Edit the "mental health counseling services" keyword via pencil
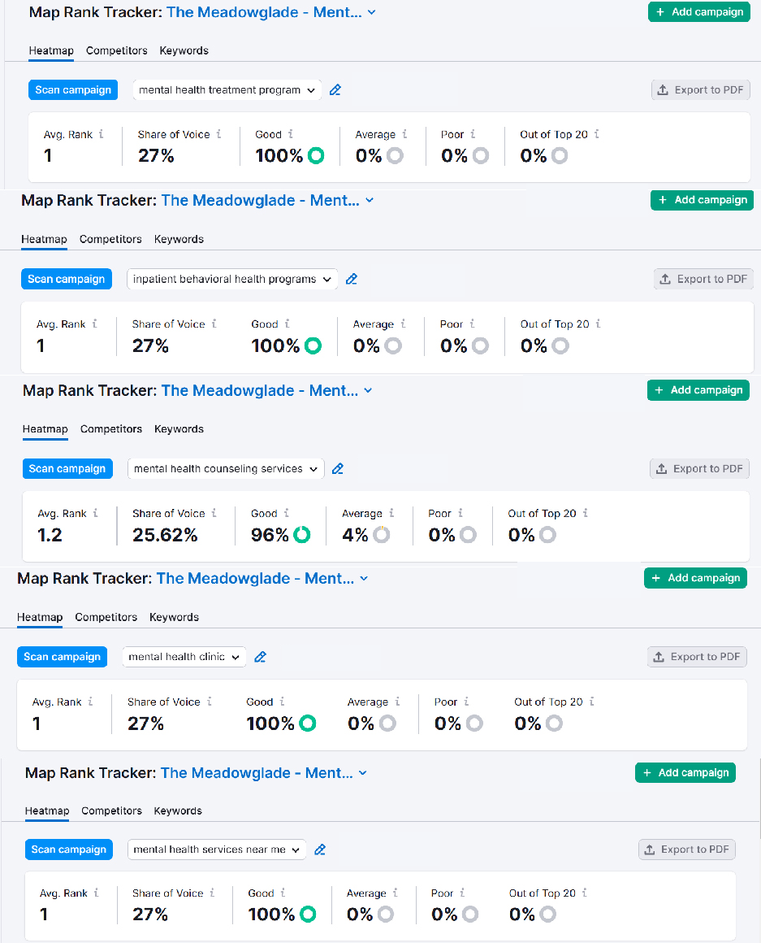 click(x=338, y=469)
